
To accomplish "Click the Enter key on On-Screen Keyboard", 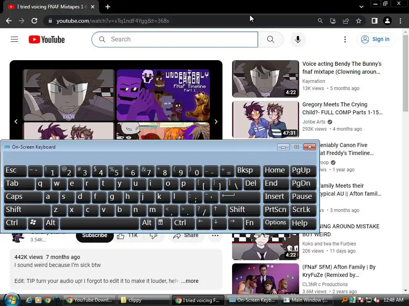I will [240, 197].
